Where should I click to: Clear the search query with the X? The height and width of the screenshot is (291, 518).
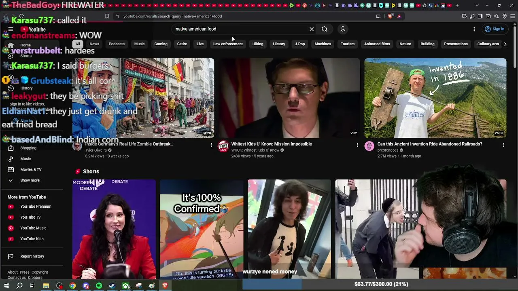(312, 29)
